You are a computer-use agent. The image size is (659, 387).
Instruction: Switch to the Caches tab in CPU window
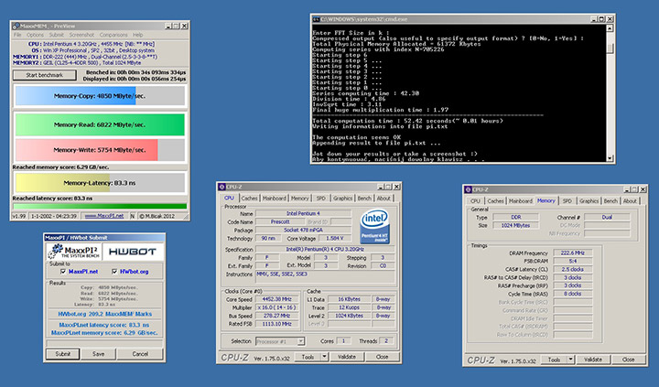250,198
